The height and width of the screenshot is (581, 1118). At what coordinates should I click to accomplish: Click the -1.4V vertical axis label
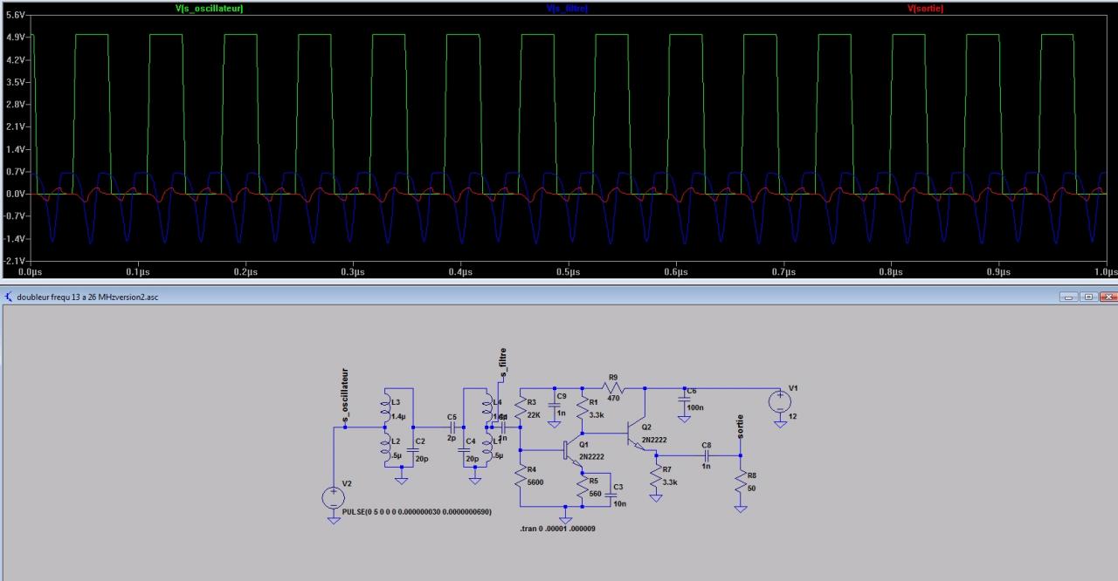click(x=15, y=238)
